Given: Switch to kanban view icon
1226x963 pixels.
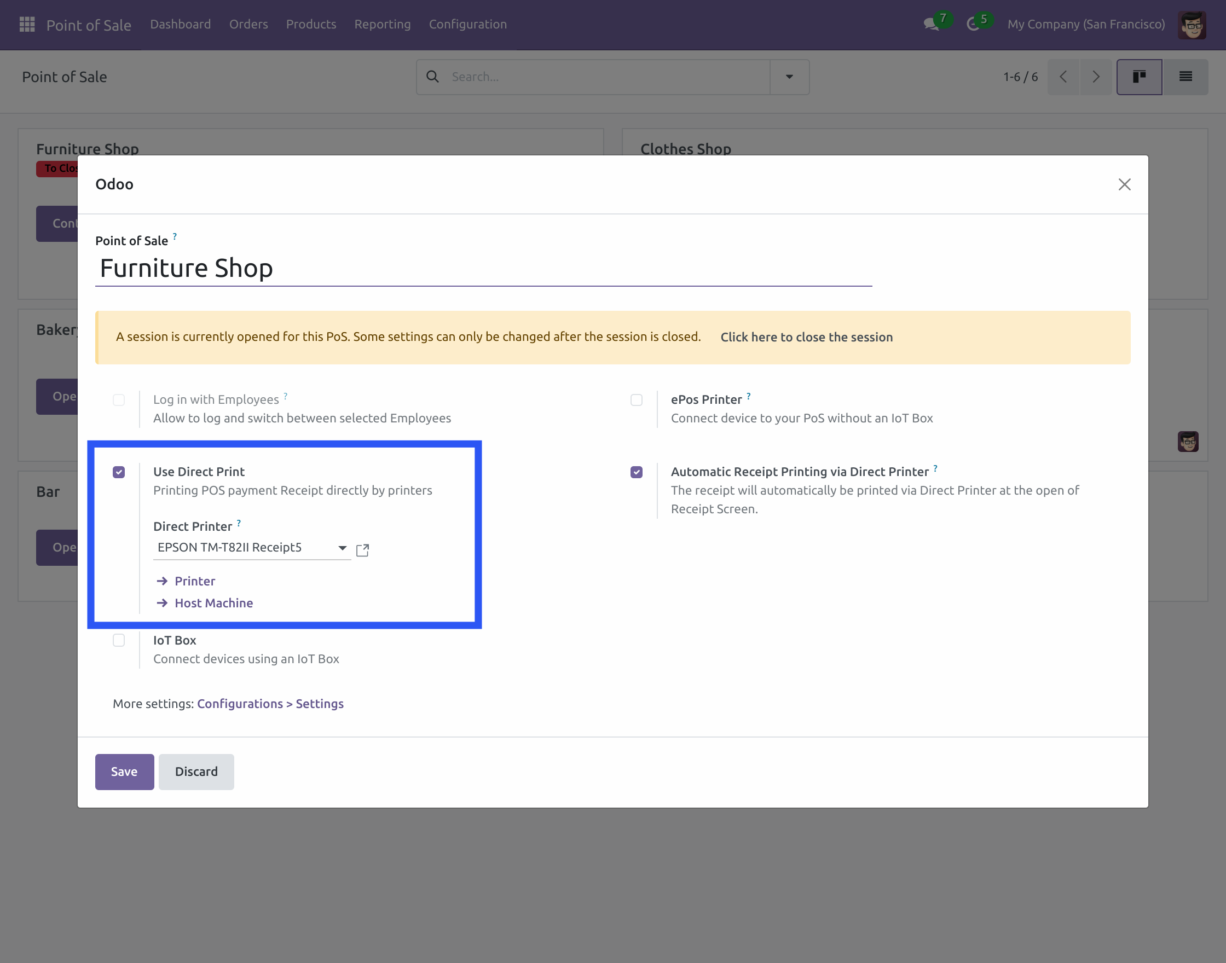Looking at the screenshot, I should (1138, 77).
